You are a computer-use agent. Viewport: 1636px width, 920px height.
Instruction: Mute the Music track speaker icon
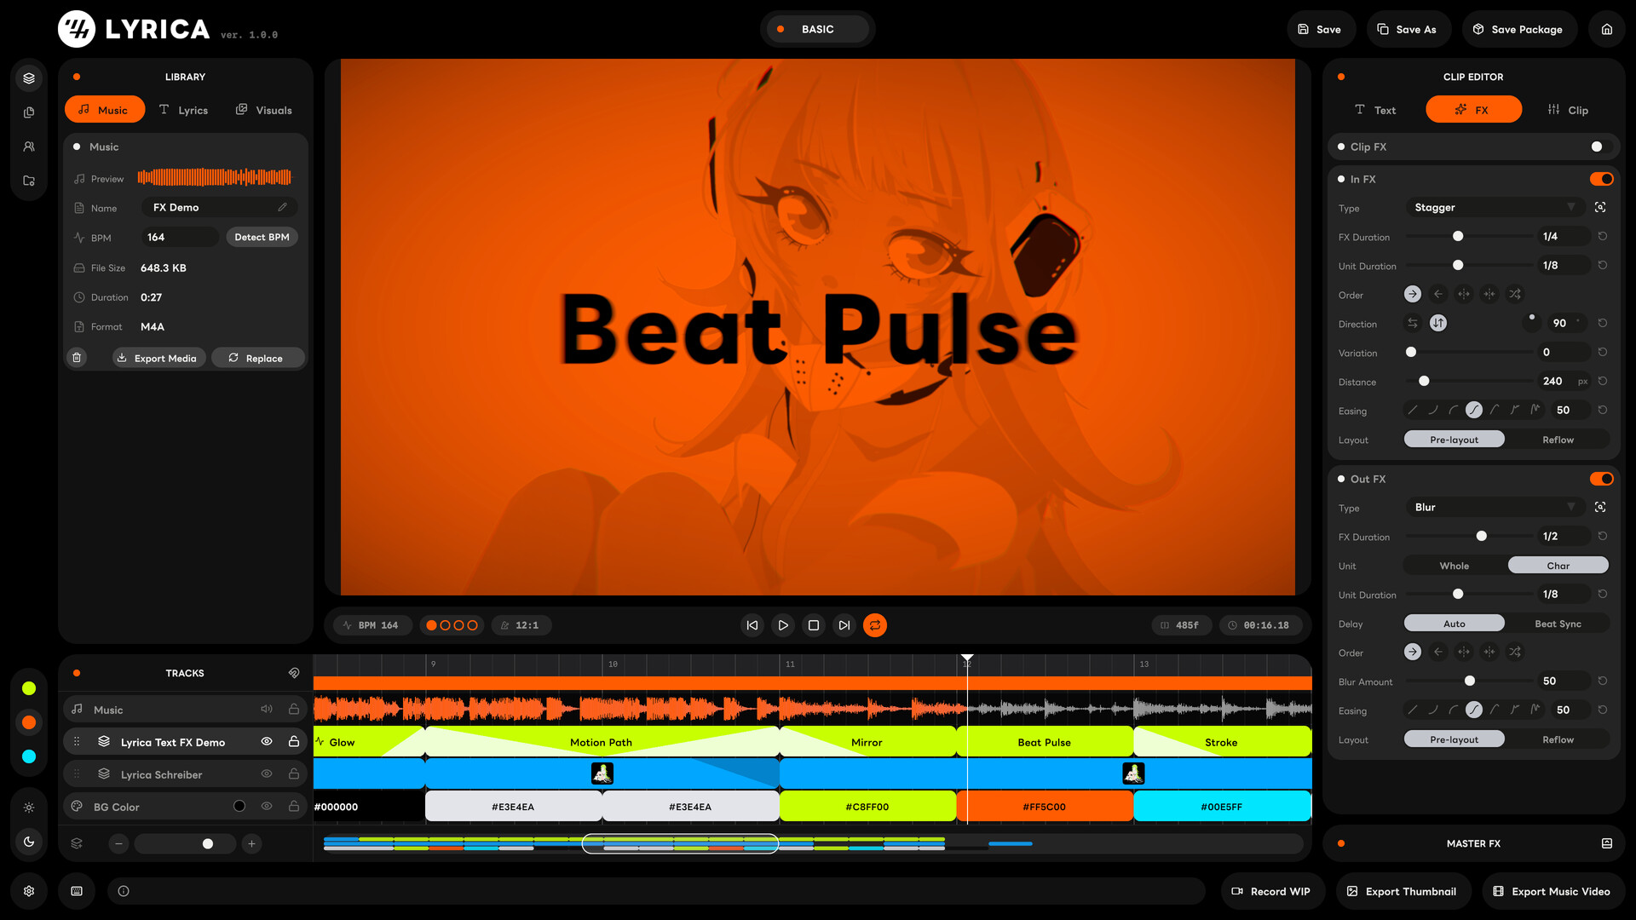pyautogui.click(x=267, y=709)
